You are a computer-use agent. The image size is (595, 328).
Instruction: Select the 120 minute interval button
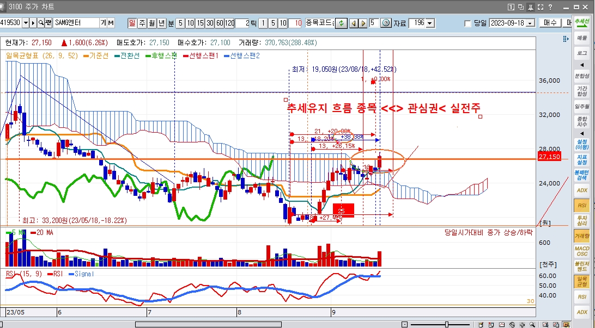tap(229, 23)
